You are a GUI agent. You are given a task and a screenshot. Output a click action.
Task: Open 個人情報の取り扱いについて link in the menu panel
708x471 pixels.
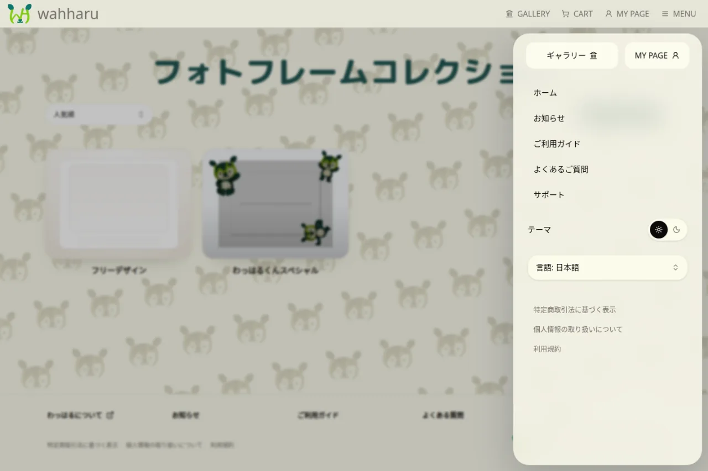point(578,329)
